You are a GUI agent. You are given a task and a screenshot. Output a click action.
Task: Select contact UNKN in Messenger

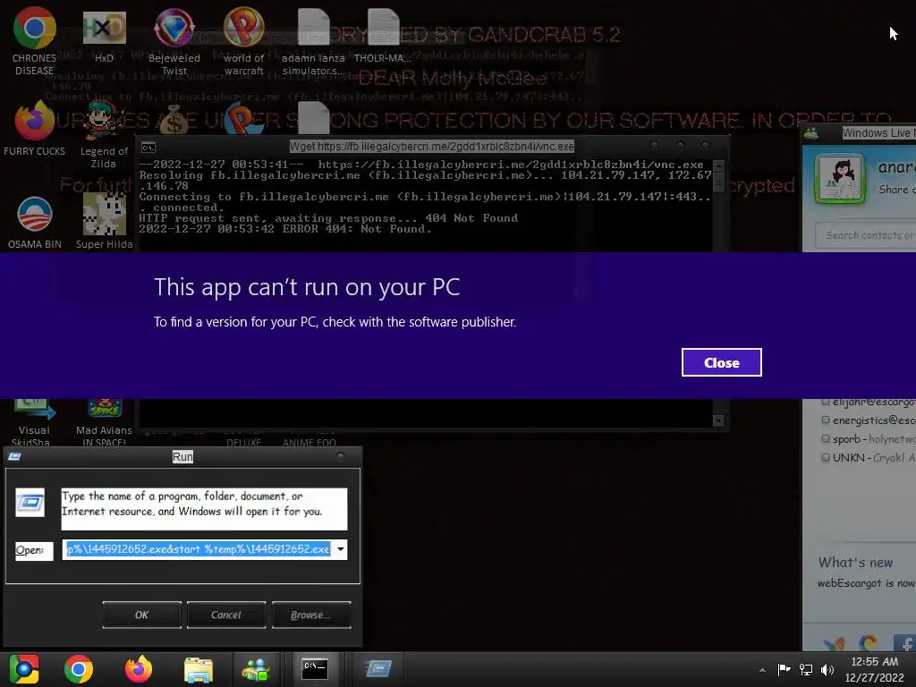tap(869, 457)
